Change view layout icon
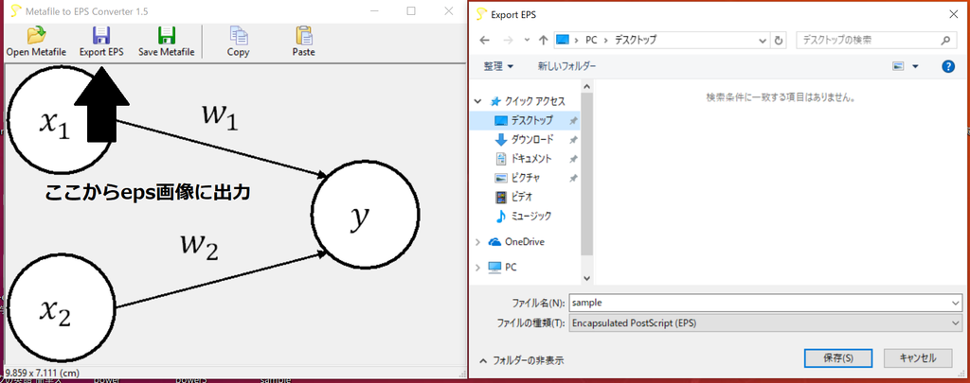 [x=899, y=66]
